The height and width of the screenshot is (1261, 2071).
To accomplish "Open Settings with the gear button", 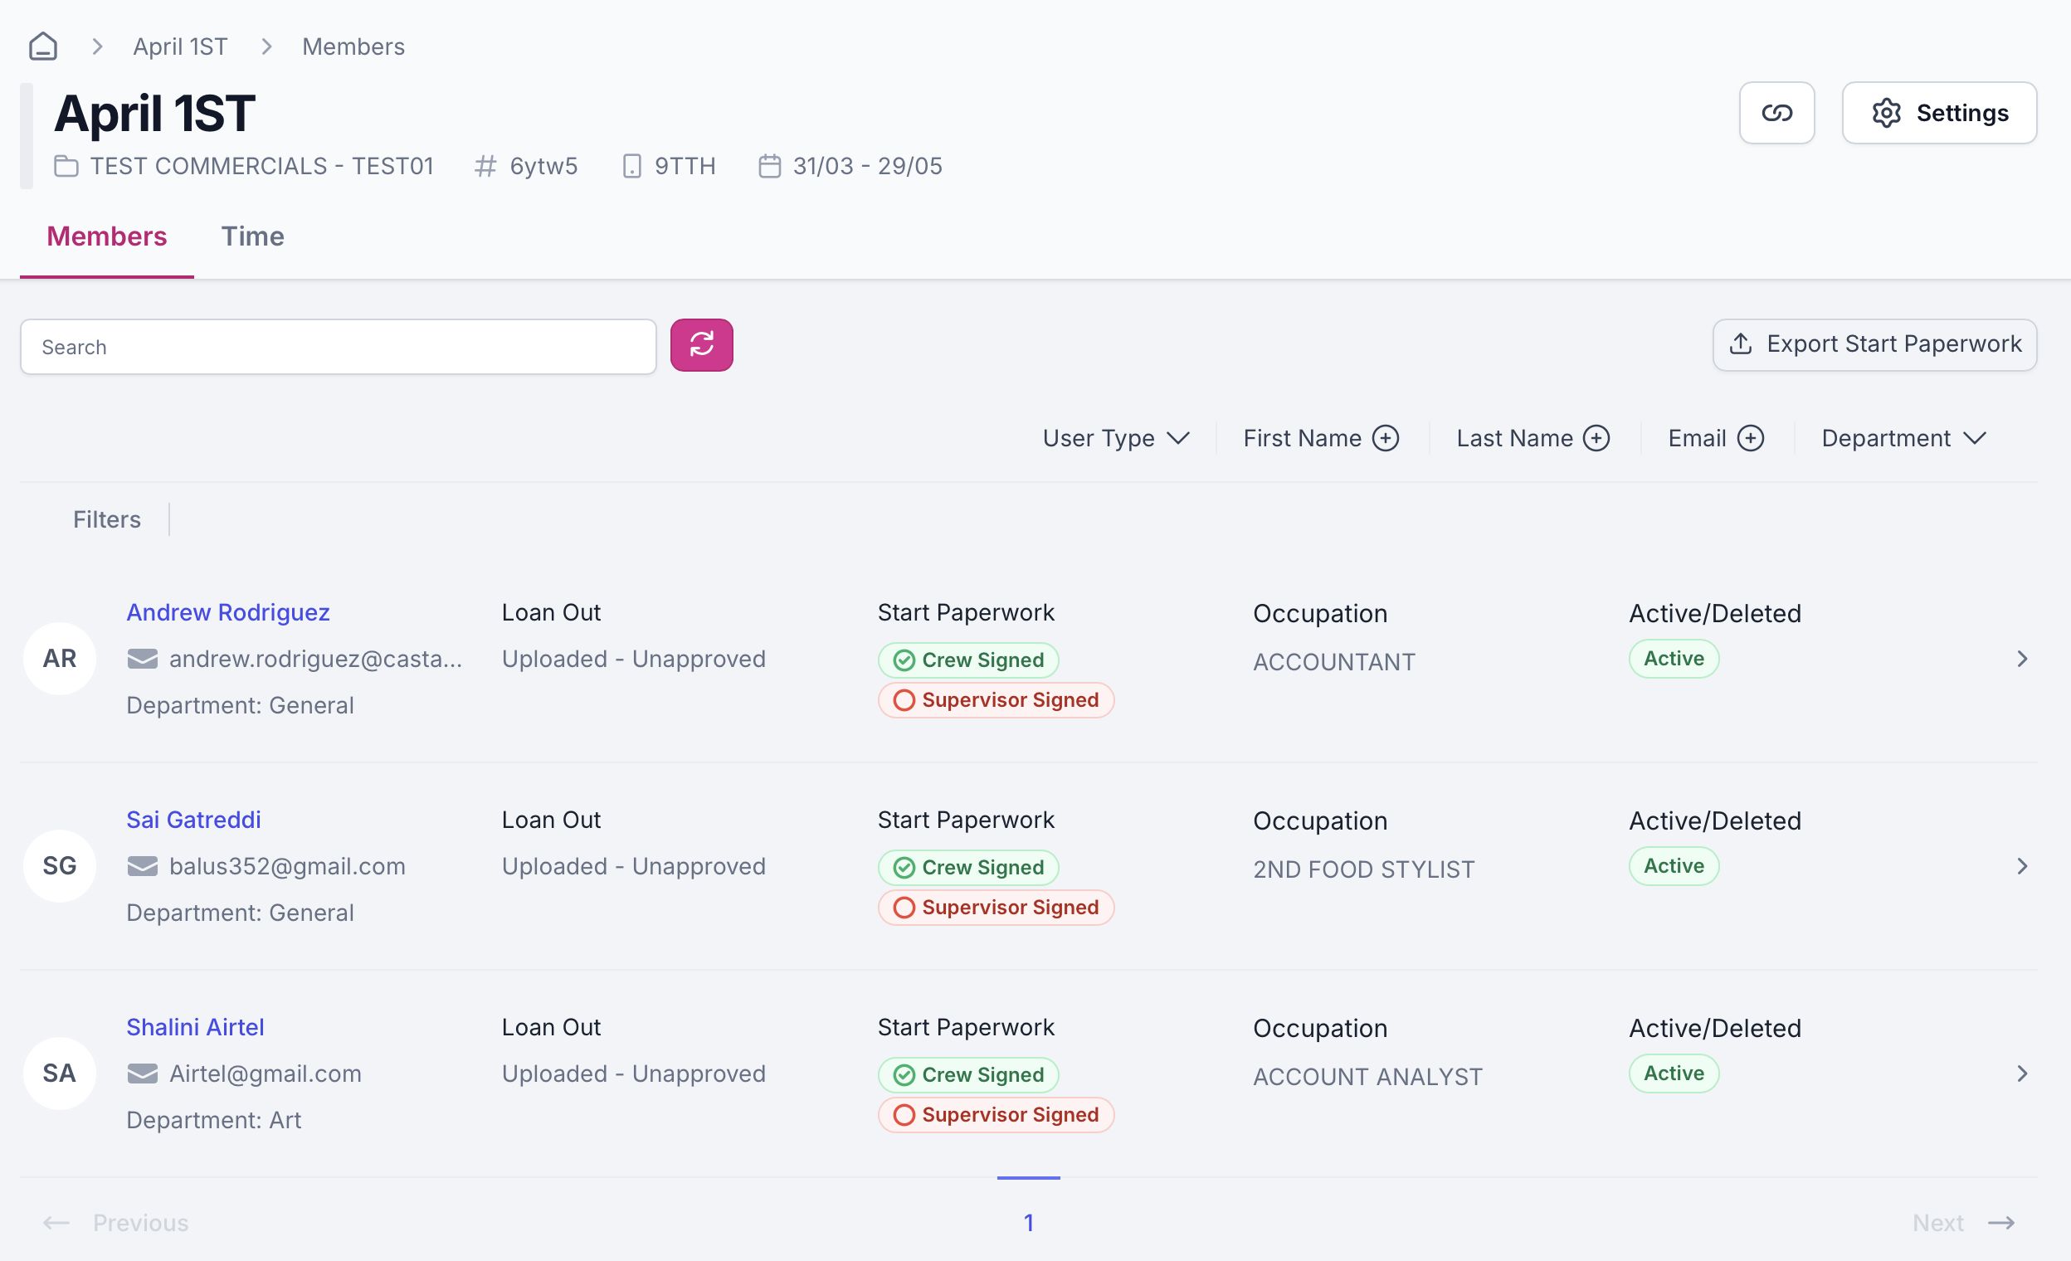I will [1938, 113].
